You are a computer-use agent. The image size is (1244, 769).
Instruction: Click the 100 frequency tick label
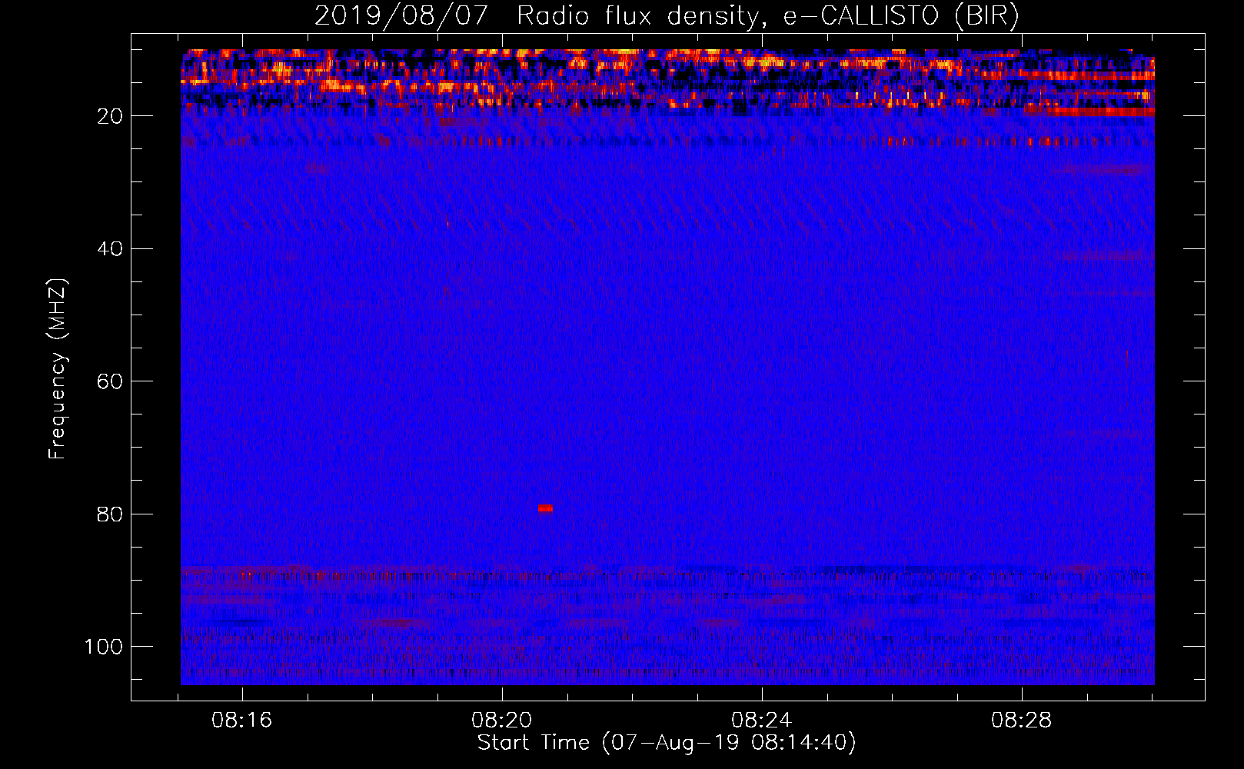pyautogui.click(x=104, y=647)
